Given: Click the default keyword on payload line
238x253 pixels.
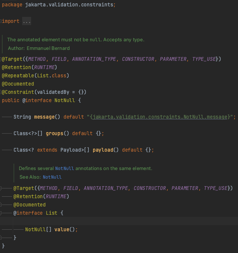Looking at the screenshot, I should (132, 150).
